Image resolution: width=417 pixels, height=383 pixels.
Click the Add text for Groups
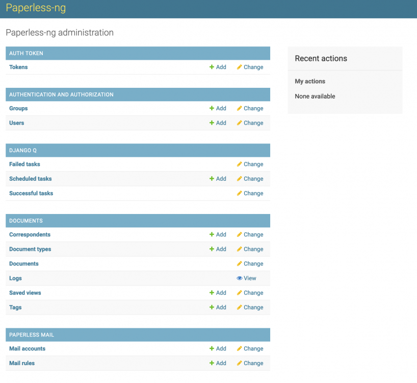[x=221, y=108]
